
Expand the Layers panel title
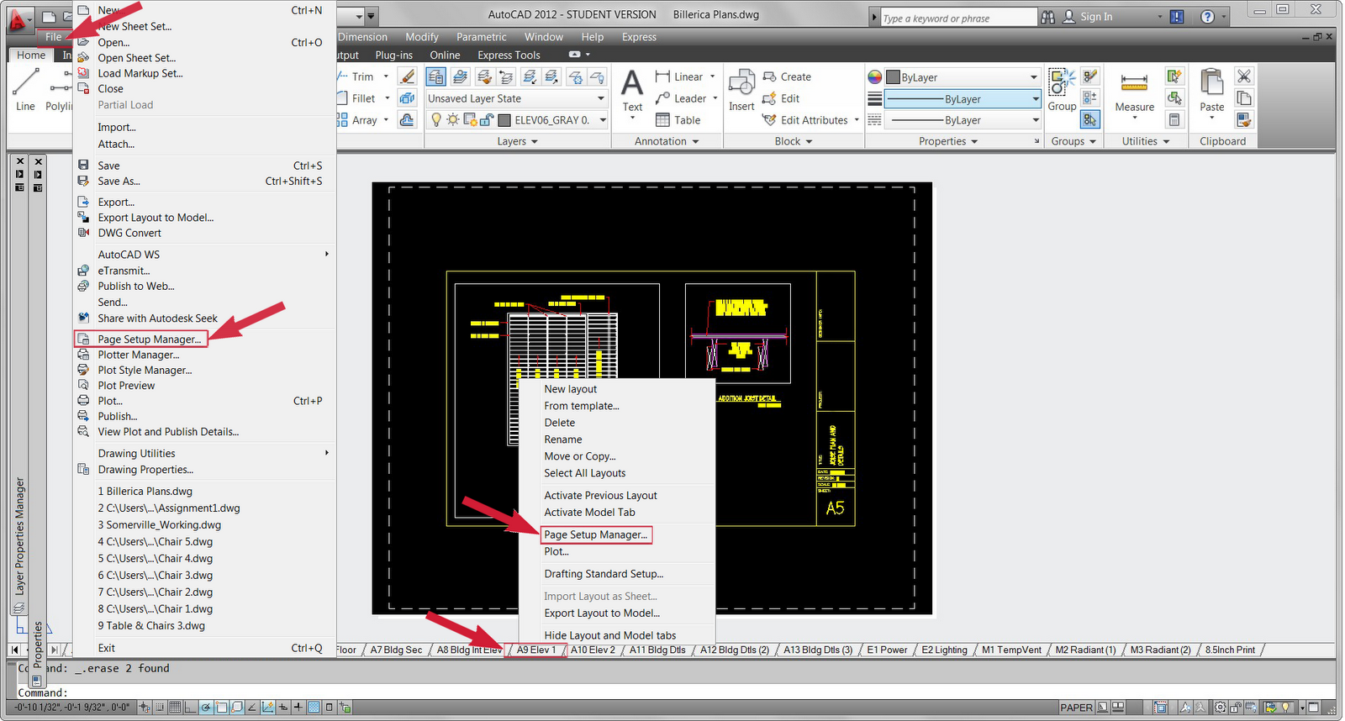coord(517,141)
